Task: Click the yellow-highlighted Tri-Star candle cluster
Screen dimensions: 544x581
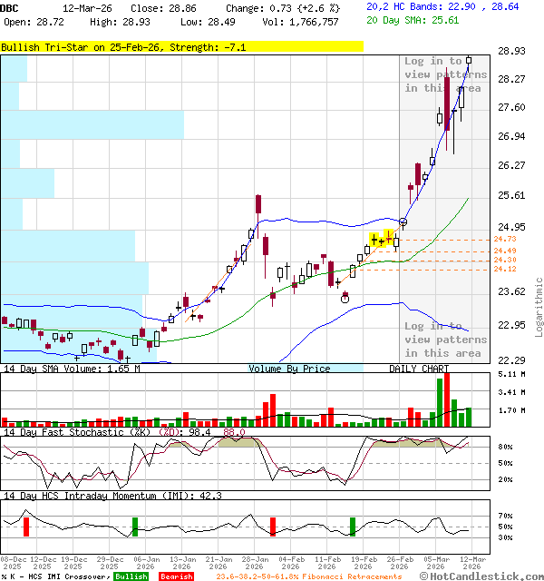Action: tap(384, 240)
